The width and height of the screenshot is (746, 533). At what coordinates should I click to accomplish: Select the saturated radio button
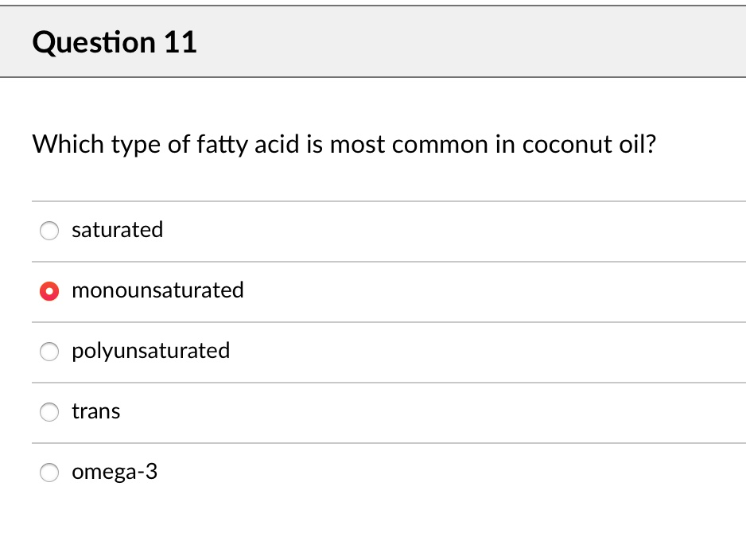pos(49,231)
